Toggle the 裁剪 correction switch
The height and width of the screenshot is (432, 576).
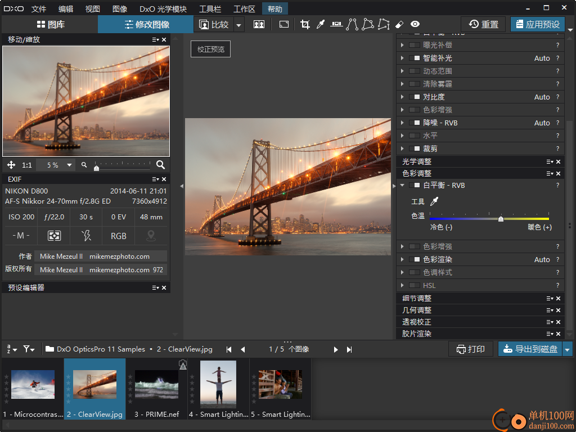[415, 148]
